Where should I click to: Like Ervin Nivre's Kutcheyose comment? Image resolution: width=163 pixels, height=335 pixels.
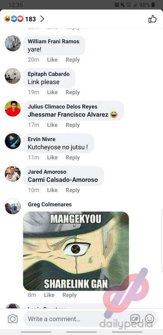52,157
